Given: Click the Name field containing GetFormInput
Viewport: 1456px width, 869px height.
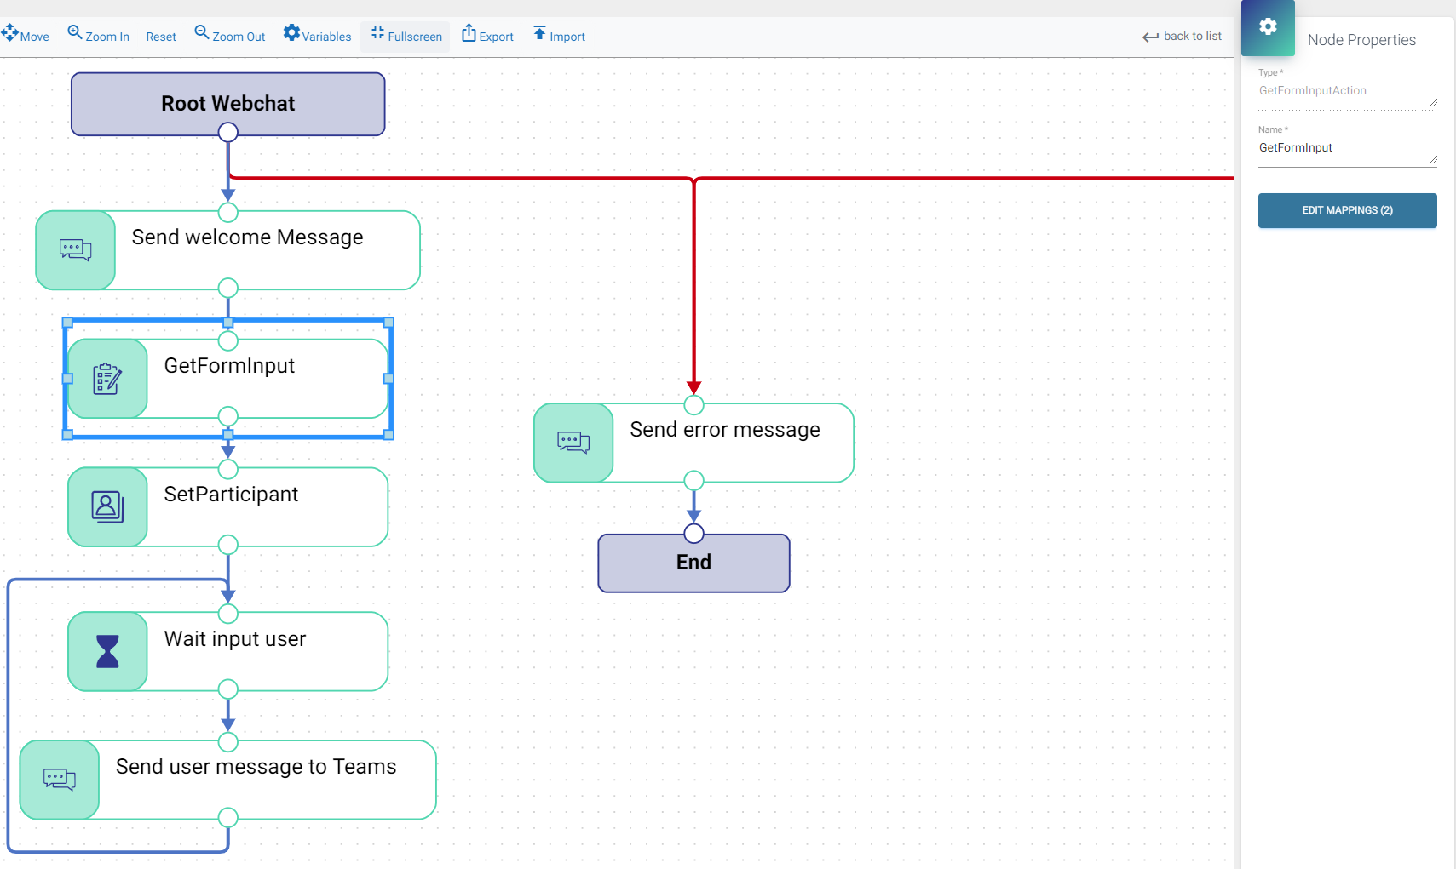Looking at the screenshot, I should pos(1346,148).
